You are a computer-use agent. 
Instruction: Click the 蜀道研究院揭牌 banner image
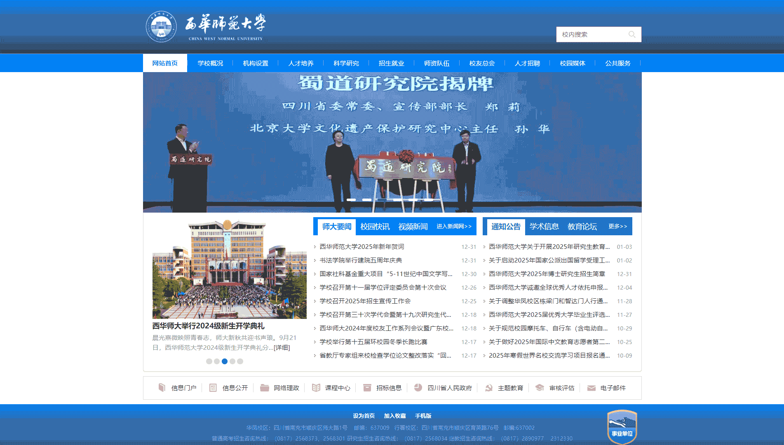pyautogui.click(x=392, y=142)
